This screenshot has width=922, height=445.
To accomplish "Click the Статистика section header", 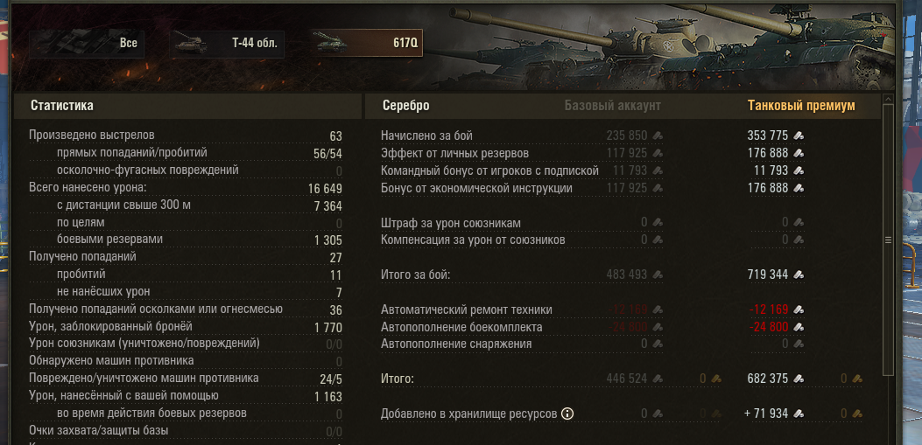I will click(x=62, y=106).
